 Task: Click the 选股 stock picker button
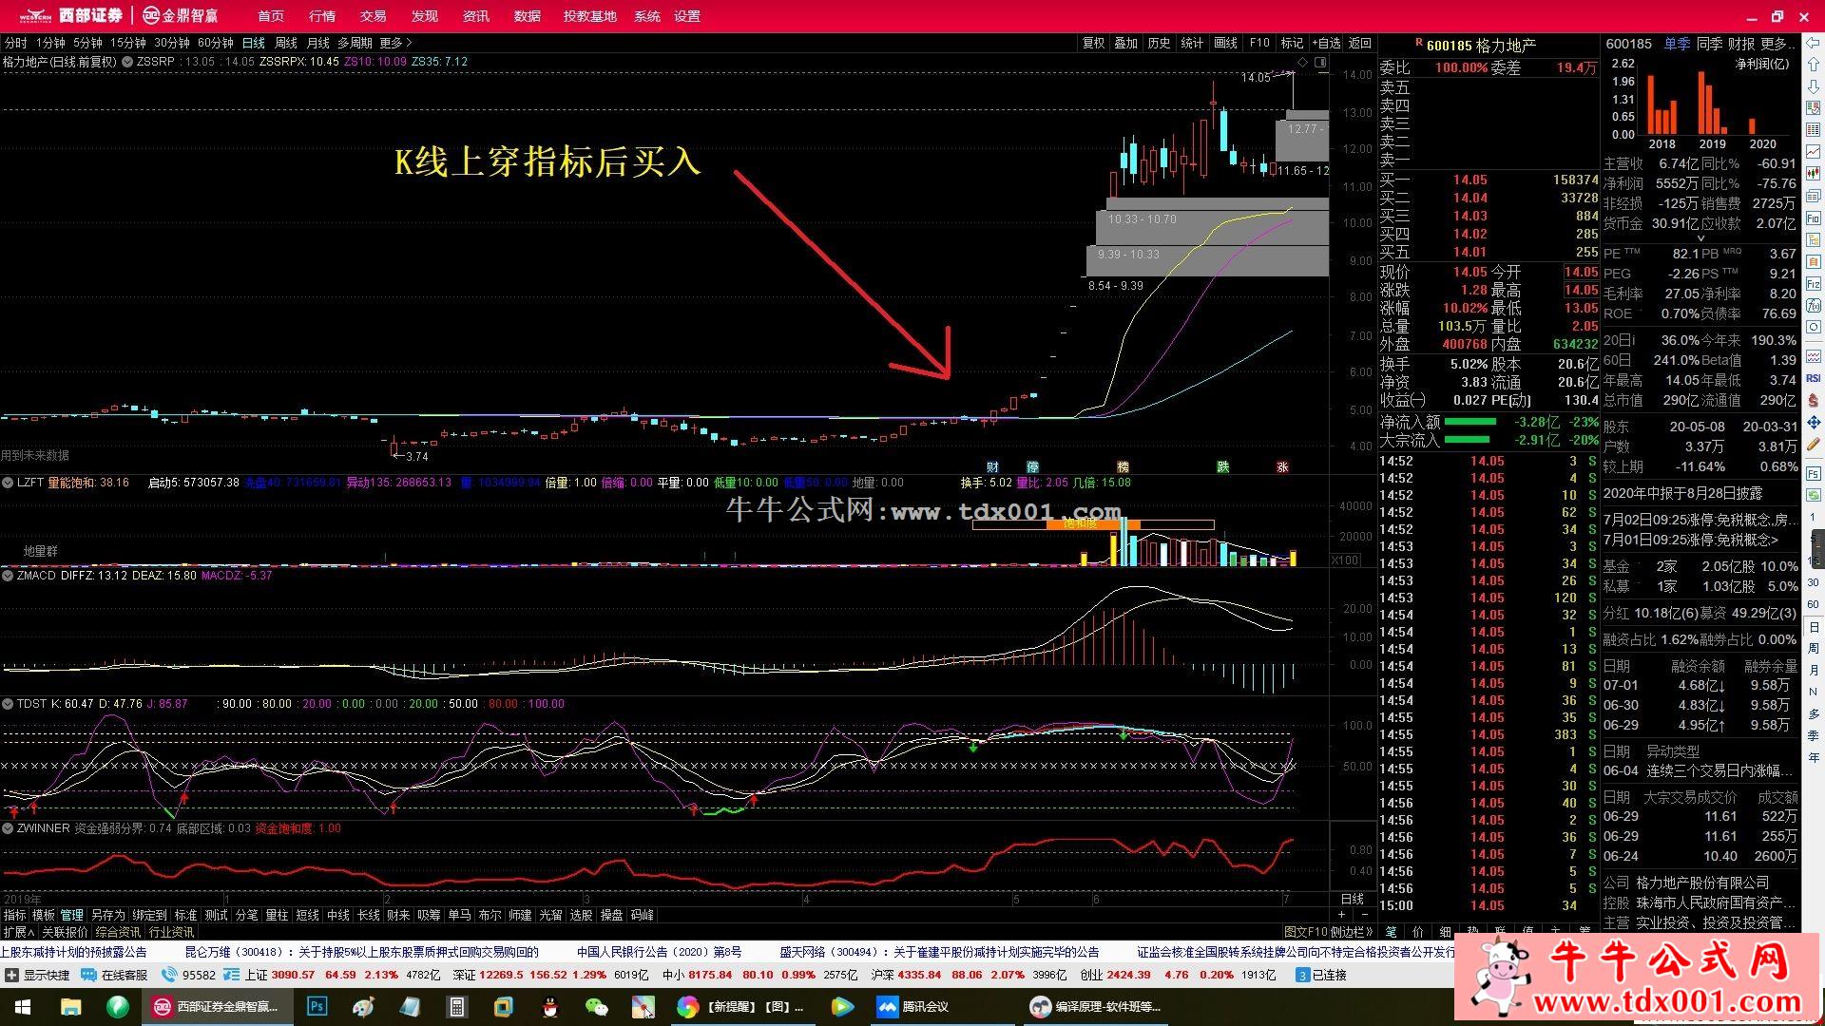coord(582,915)
